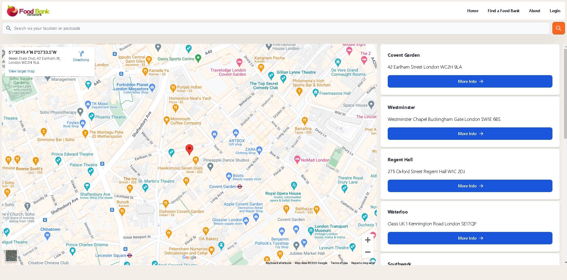
Task: Click the orange search button
Action: (x=558, y=28)
